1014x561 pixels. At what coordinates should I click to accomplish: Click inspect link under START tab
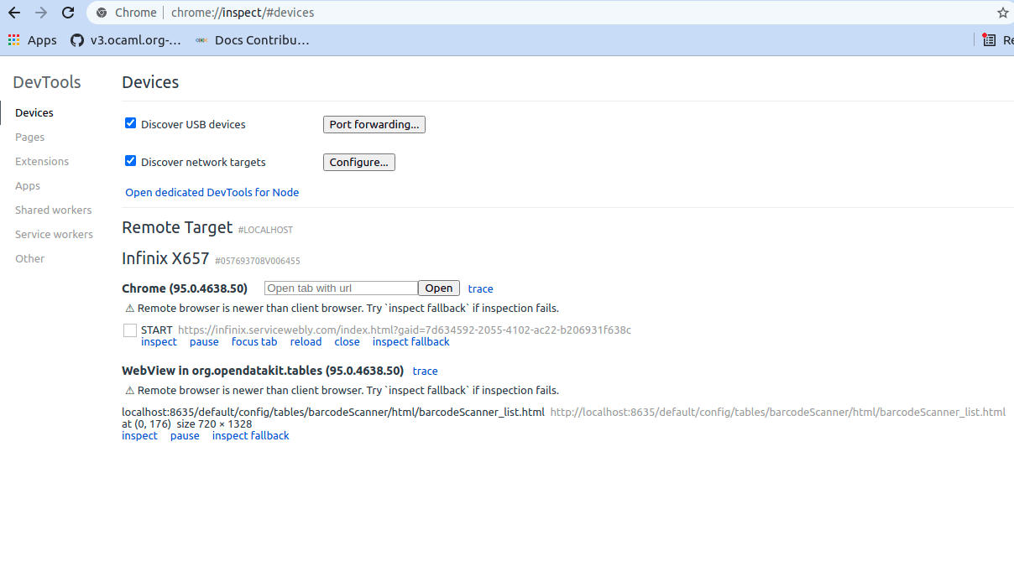click(159, 341)
